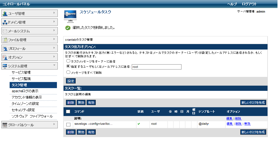Toggle the select-all checkbox in table header
The width and height of the screenshot is (278, 142).
[68, 112]
